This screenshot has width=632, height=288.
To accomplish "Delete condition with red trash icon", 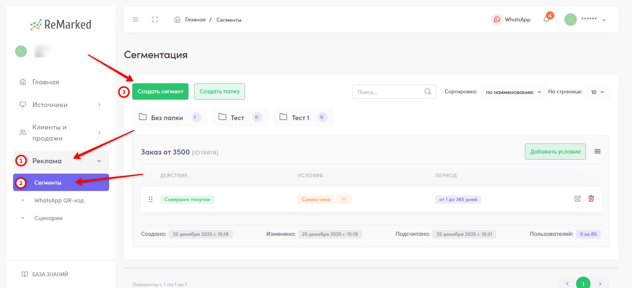I will 591,199.
